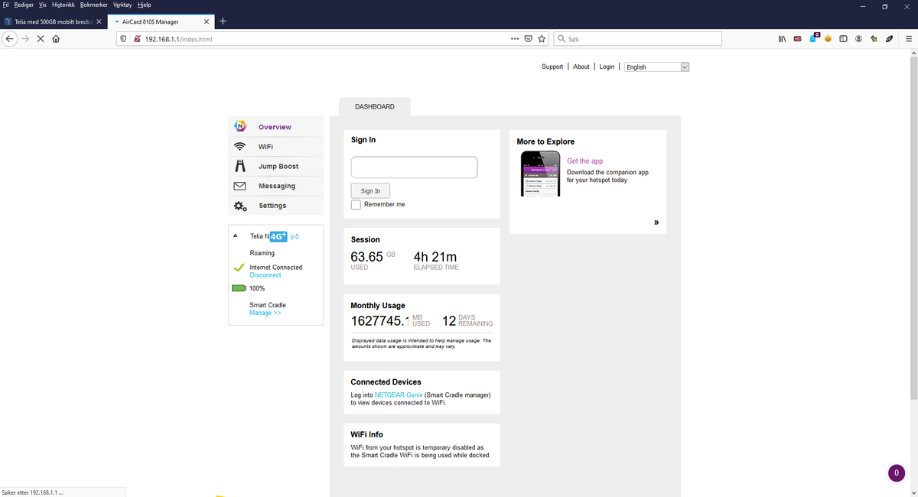This screenshot has height=497, width=918.
Task: Open the Verktøy menu
Action: point(122,5)
